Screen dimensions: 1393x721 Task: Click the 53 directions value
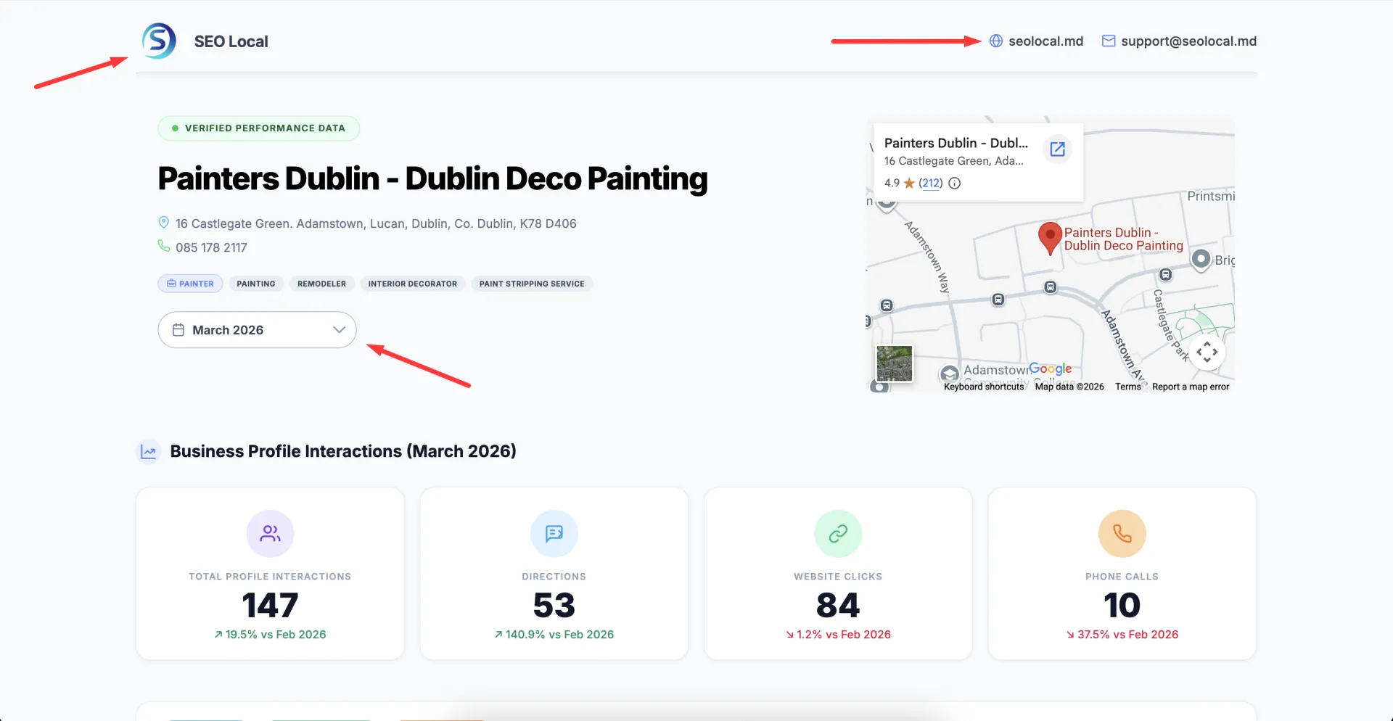point(554,605)
